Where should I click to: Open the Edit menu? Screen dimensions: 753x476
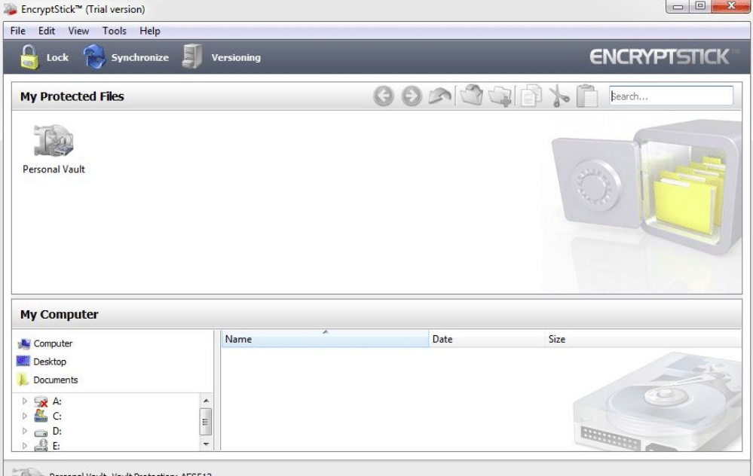coord(47,31)
